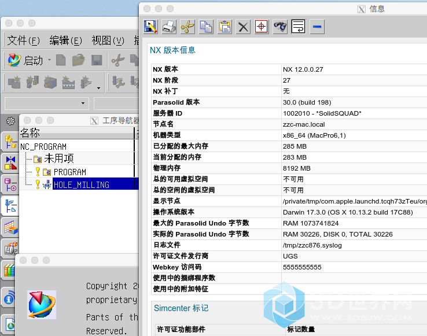This screenshot has width=427, height=336.
Task: Click the HOLE_MILLING yellow warning status icon
Action: click(x=38, y=184)
